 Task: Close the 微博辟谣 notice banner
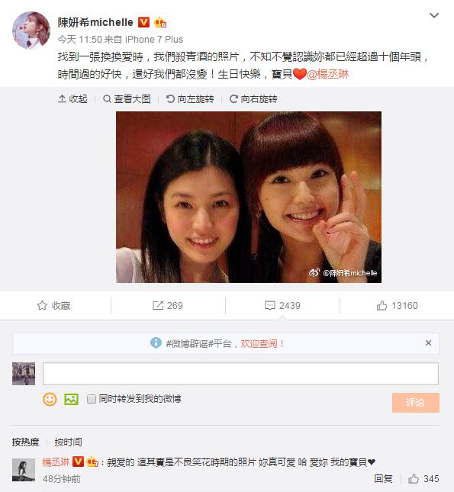(428, 343)
